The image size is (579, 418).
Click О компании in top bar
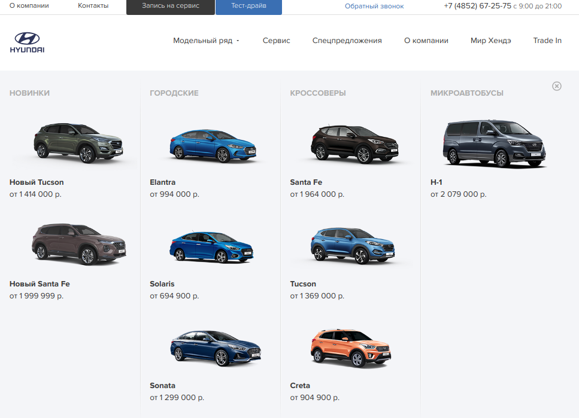(x=29, y=5)
